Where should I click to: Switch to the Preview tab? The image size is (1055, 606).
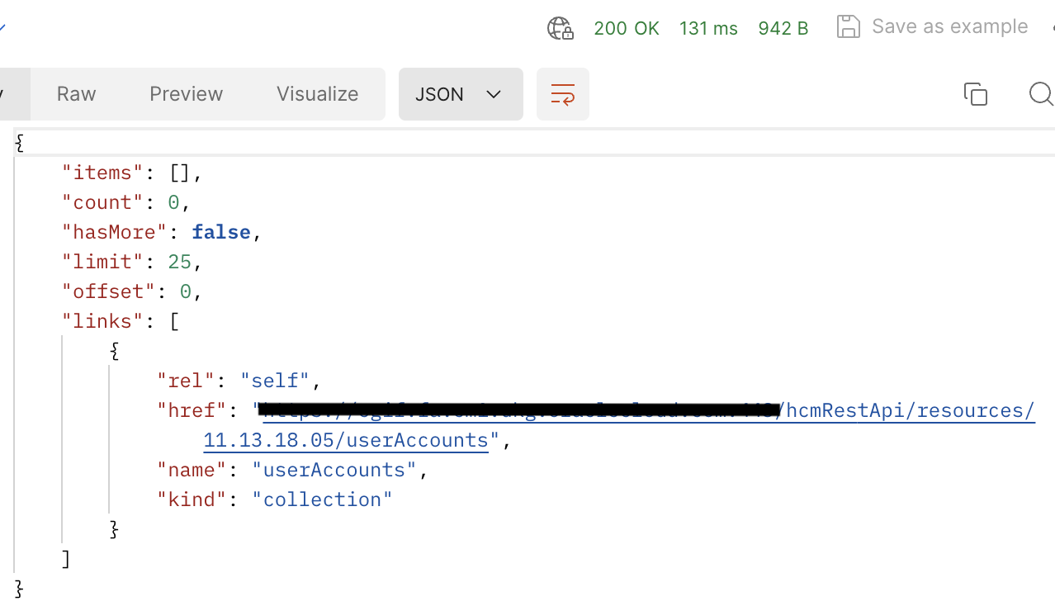[x=185, y=93]
